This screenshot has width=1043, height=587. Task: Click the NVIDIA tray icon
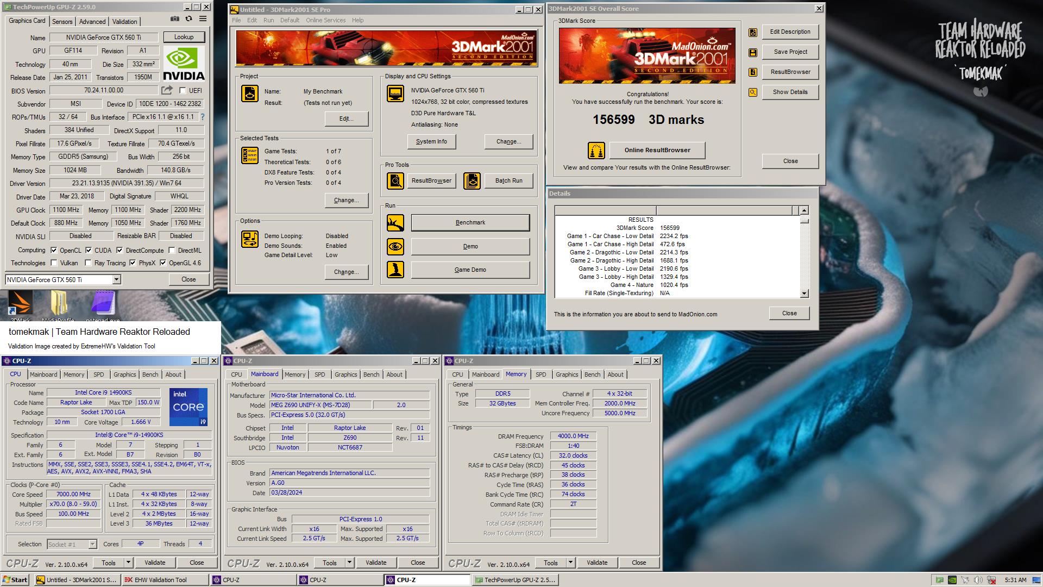tap(952, 580)
